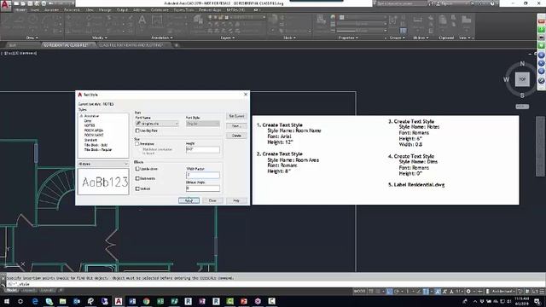This screenshot has width=546, height=307.
Task: Click the TOP face of the ViewCube
Action: pyautogui.click(x=522, y=79)
